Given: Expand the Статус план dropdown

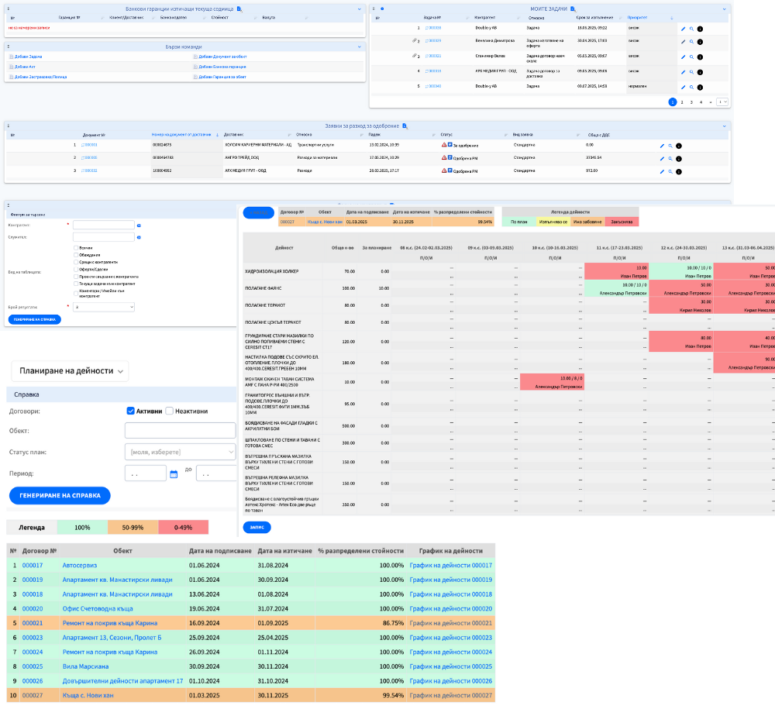Looking at the screenshot, I should click(x=180, y=452).
